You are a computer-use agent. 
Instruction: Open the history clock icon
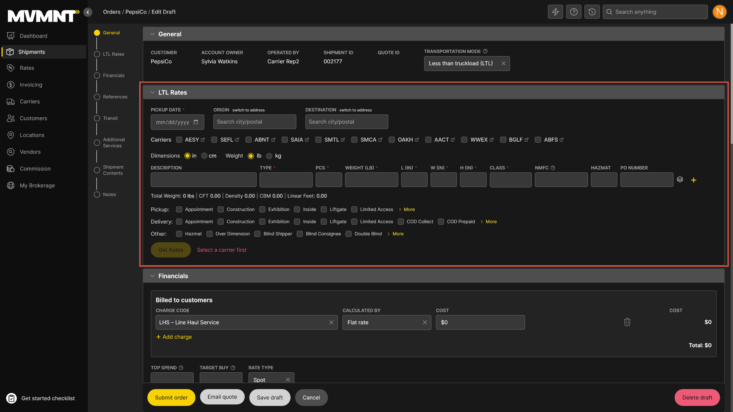point(592,12)
